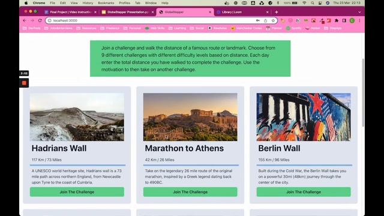384x216 pixels.
Task: Expand the tab search chevron
Action: [x=359, y=12]
